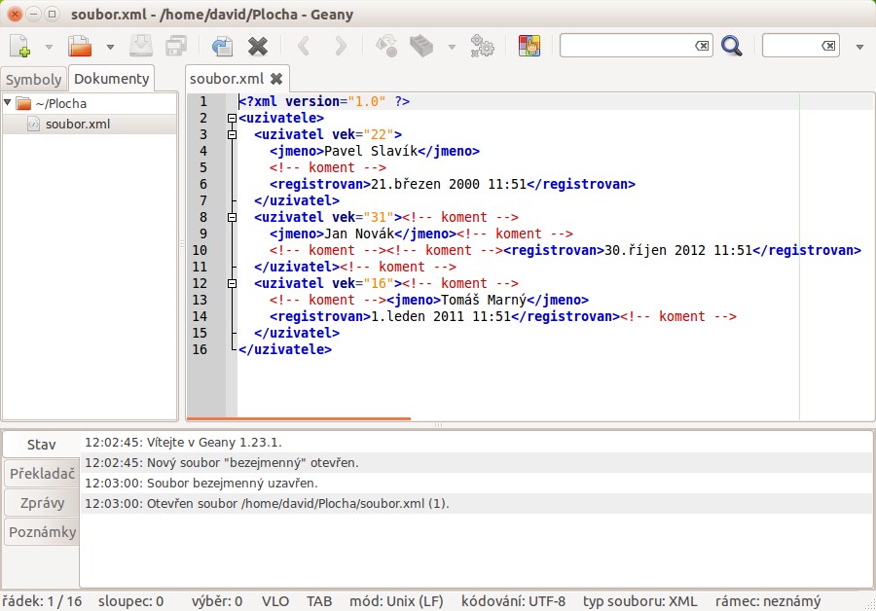Close the current file using the toolbar
The image size is (876, 611).
(256, 45)
